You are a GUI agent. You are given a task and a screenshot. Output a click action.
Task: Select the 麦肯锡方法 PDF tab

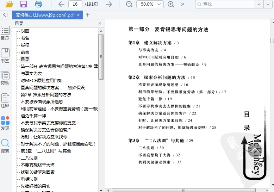(45, 15)
